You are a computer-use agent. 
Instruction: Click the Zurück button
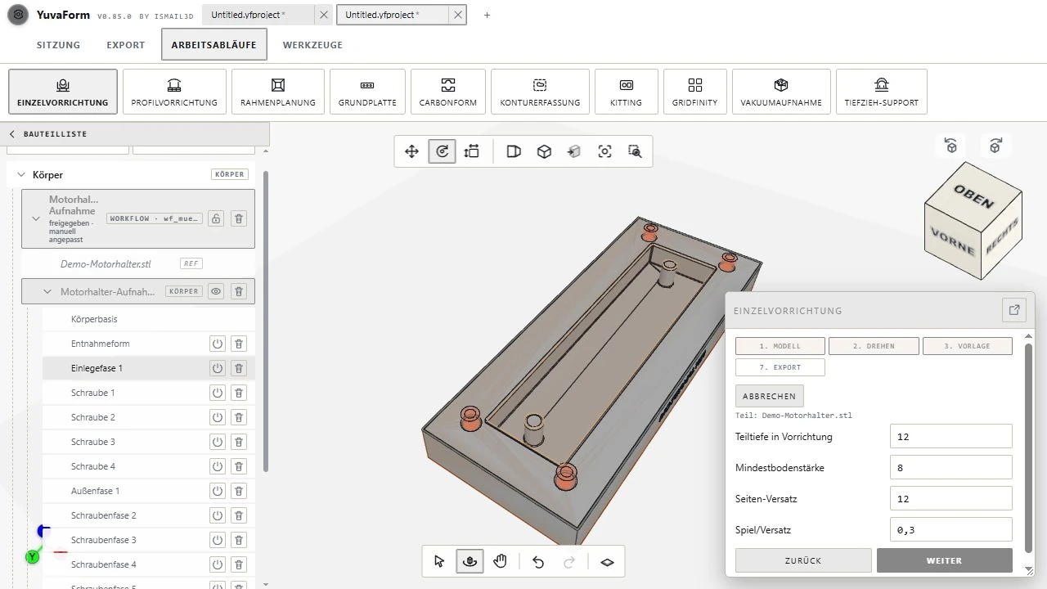pos(803,560)
